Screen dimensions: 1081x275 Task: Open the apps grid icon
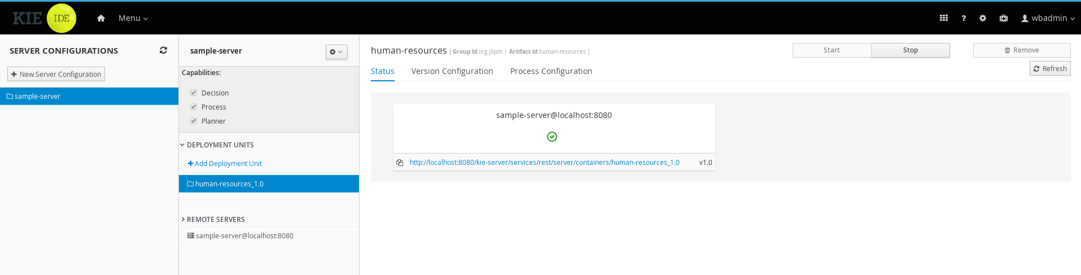click(x=943, y=18)
